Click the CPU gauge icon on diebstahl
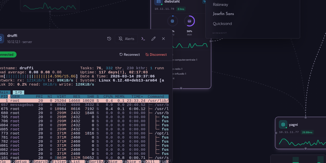This screenshot has height=163, width=326. 172,21
